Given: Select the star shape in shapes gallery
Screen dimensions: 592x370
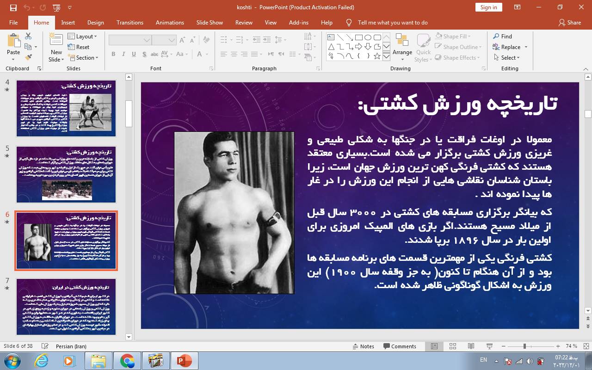Looking at the screenshot, I should pos(377,56).
